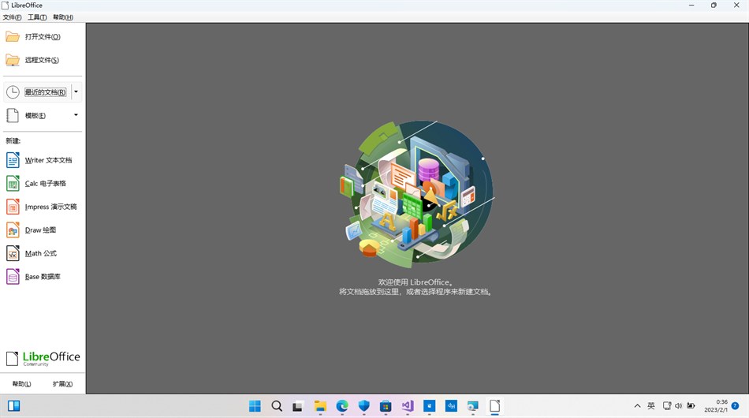
Task: Click the 英 input method indicator
Action: [651, 406]
